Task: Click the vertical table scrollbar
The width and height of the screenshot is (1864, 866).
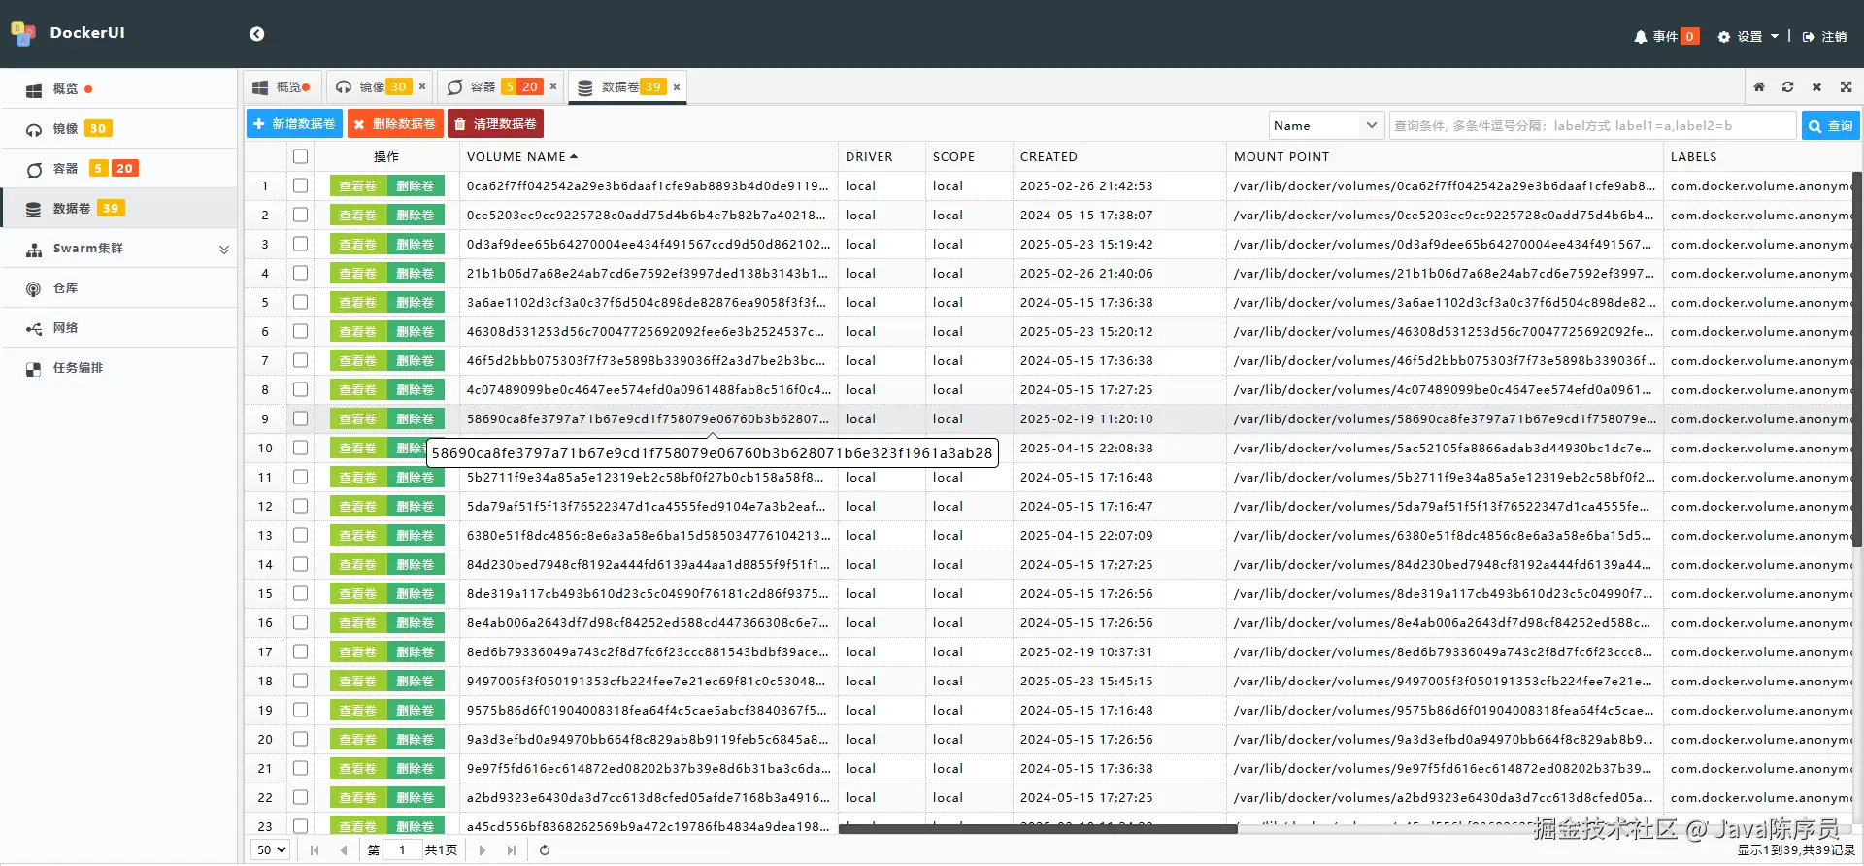Action: pos(1857,359)
